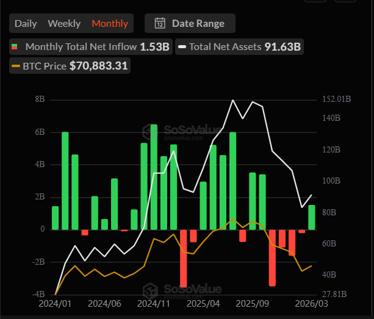This screenshot has width=374, height=319.
Task: Click the 27.81B right axis label
Action: point(334,294)
